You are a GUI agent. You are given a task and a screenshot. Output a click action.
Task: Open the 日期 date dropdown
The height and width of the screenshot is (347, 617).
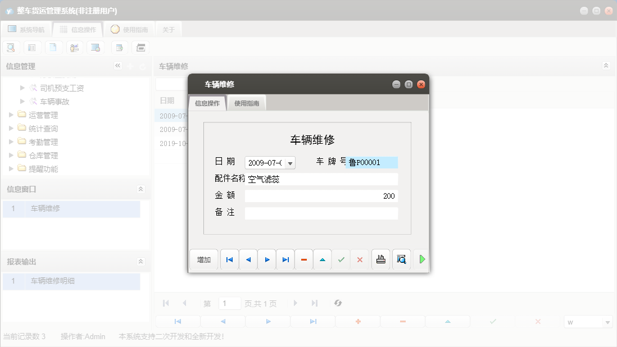pos(290,162)
